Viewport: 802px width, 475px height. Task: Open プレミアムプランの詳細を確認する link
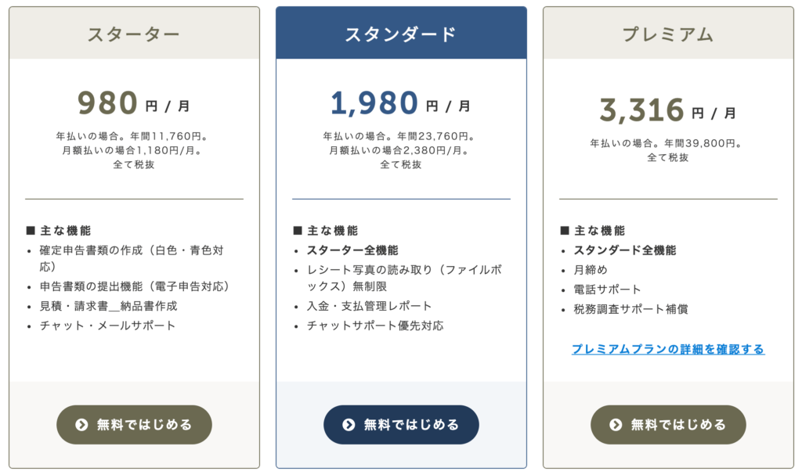(668, 349)
